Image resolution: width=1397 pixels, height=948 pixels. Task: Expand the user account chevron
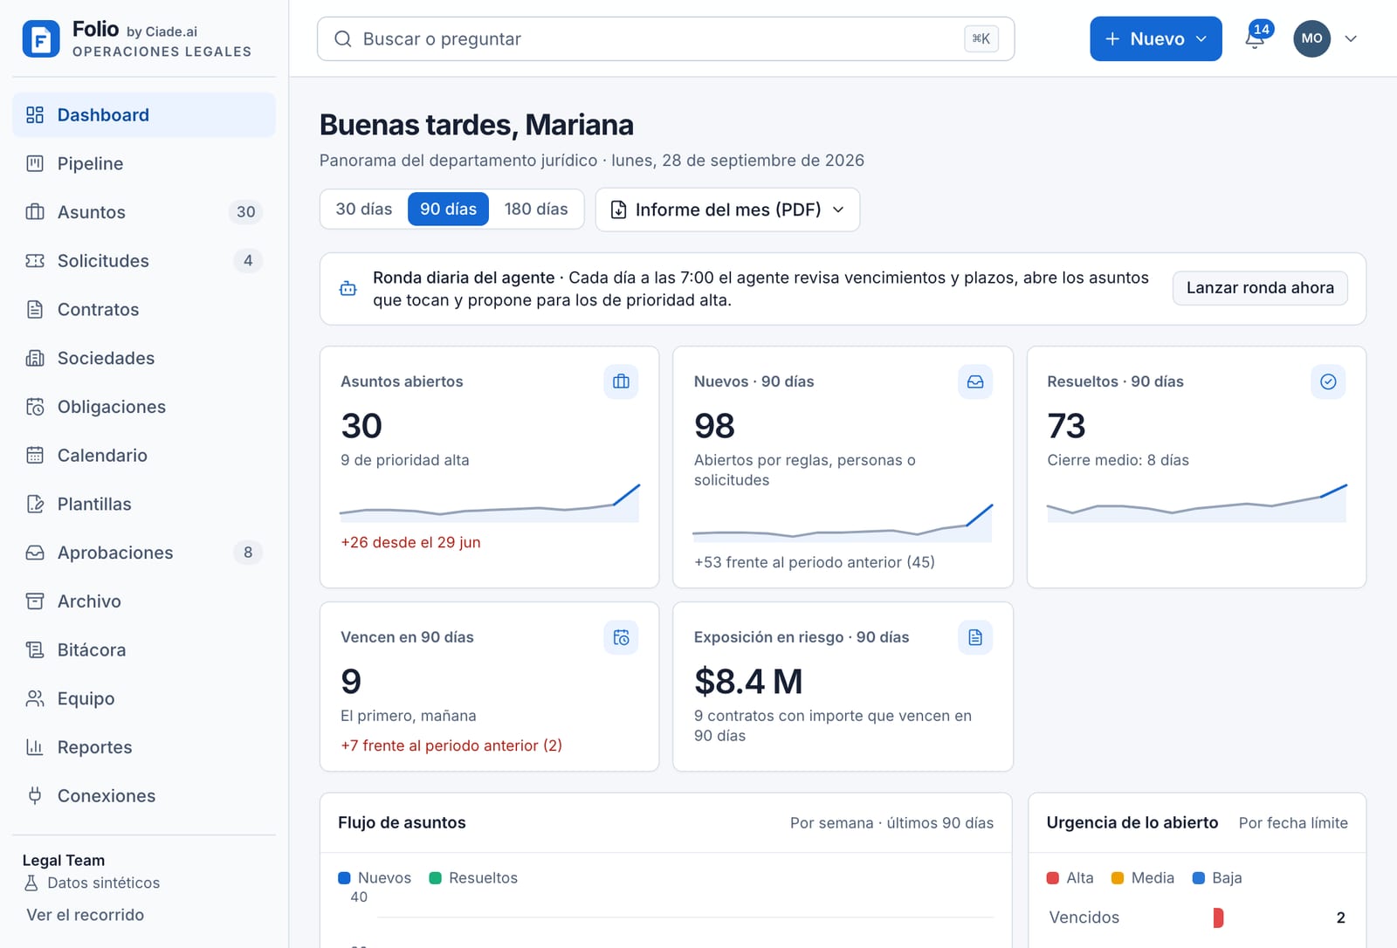(1351, 38)
